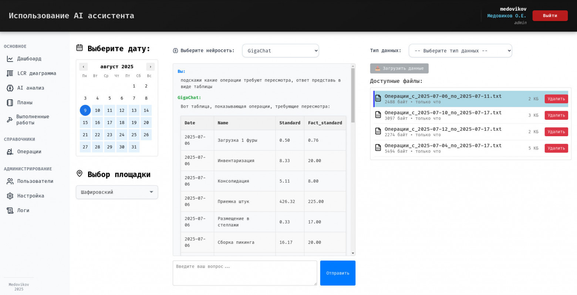The height and width of the screenshot is (295, 577).
Task: Open Выполненные работы hammer icon
Action: point(10,120)
